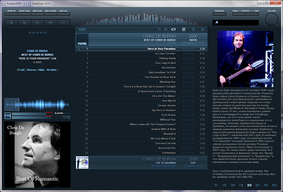Screen dimensions: 283x192
Task: Stop playback with the stop button
Action: (x=11, y=23)
